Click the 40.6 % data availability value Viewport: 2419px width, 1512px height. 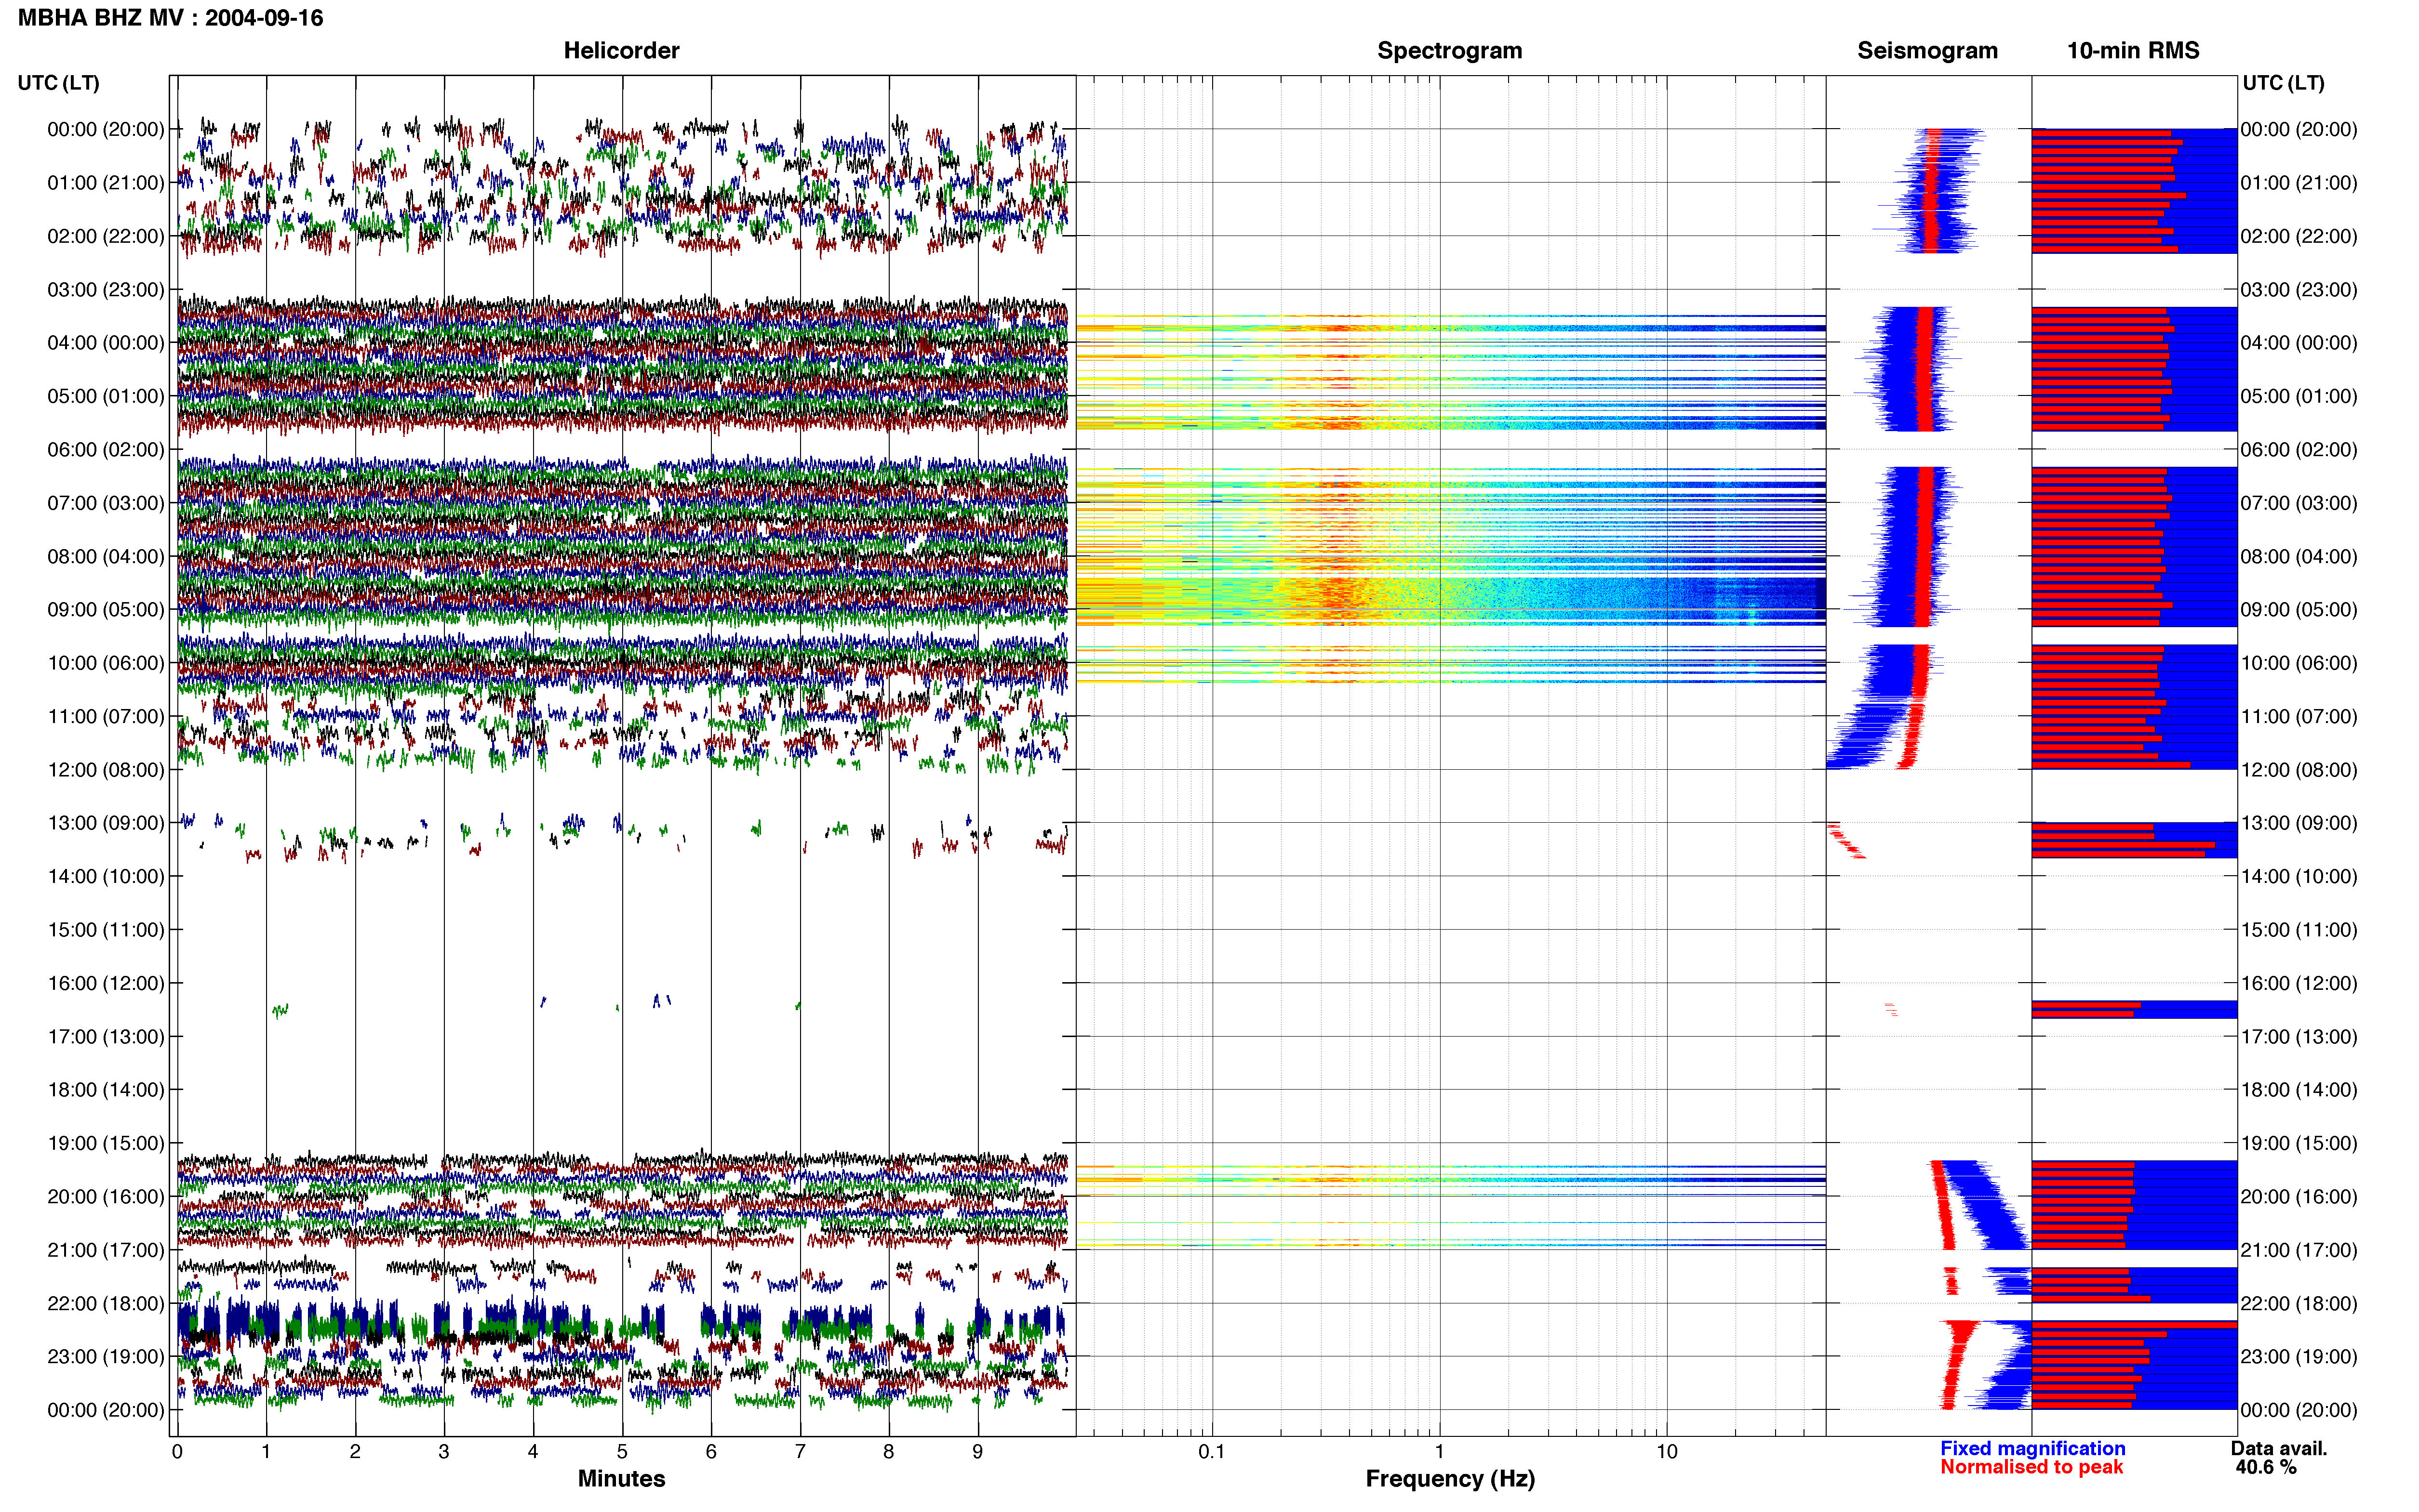(2266, 1468)
